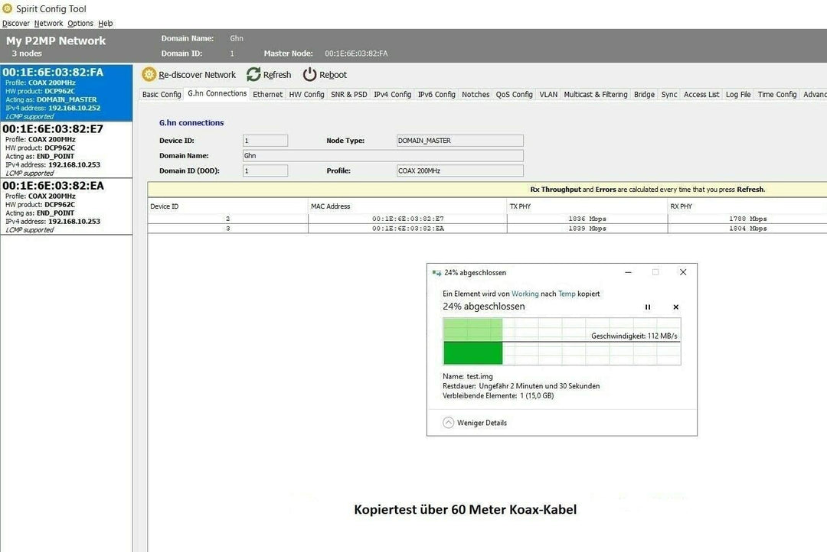Open the Sync tab
The height and width of the screenshot is (552, 827).
pos(668,94)
